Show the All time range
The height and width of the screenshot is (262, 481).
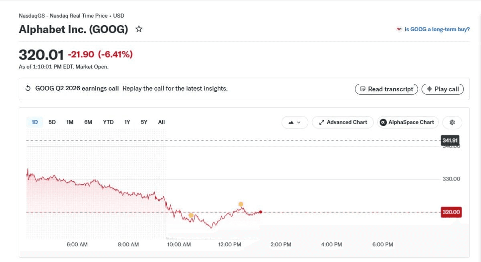(x=162, y=122)
